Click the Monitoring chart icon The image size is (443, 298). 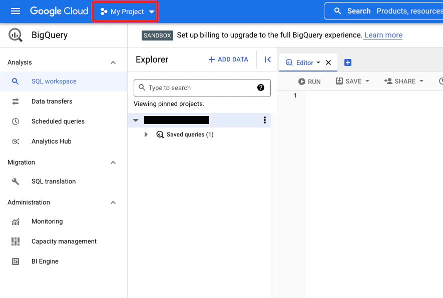click(x=15, y=221)
